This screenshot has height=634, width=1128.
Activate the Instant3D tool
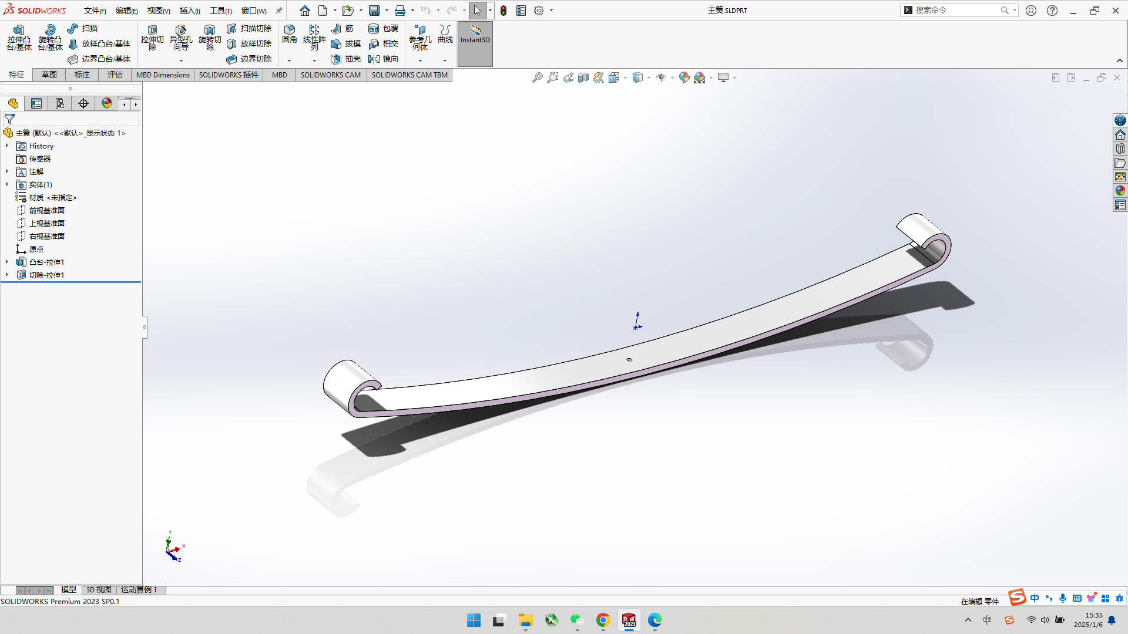coord(475,39)
